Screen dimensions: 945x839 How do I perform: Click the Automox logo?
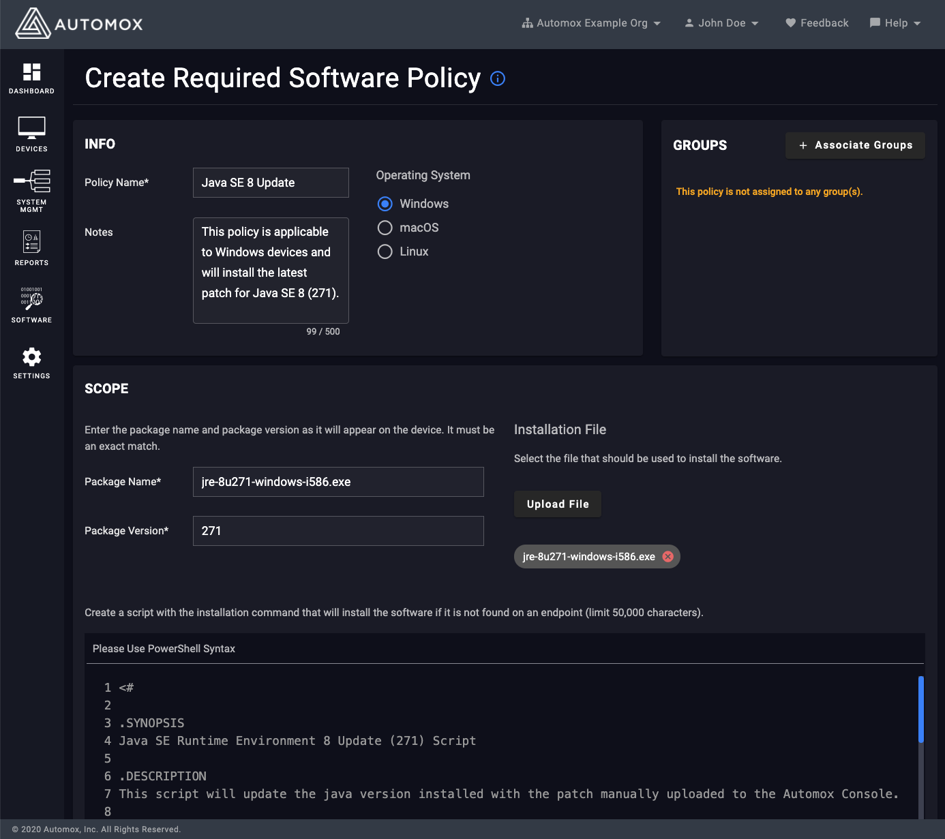[79, 24]
